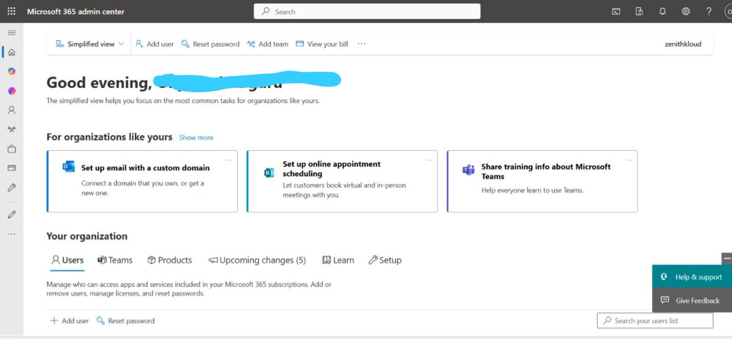Switch to the Setup tab

tap(385, 260)
